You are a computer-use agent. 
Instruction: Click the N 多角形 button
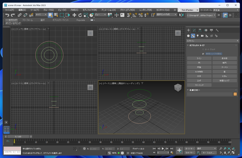(x=199, y=72)
